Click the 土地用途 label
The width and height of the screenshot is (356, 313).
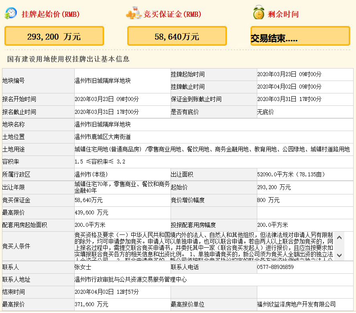(13, 149)
